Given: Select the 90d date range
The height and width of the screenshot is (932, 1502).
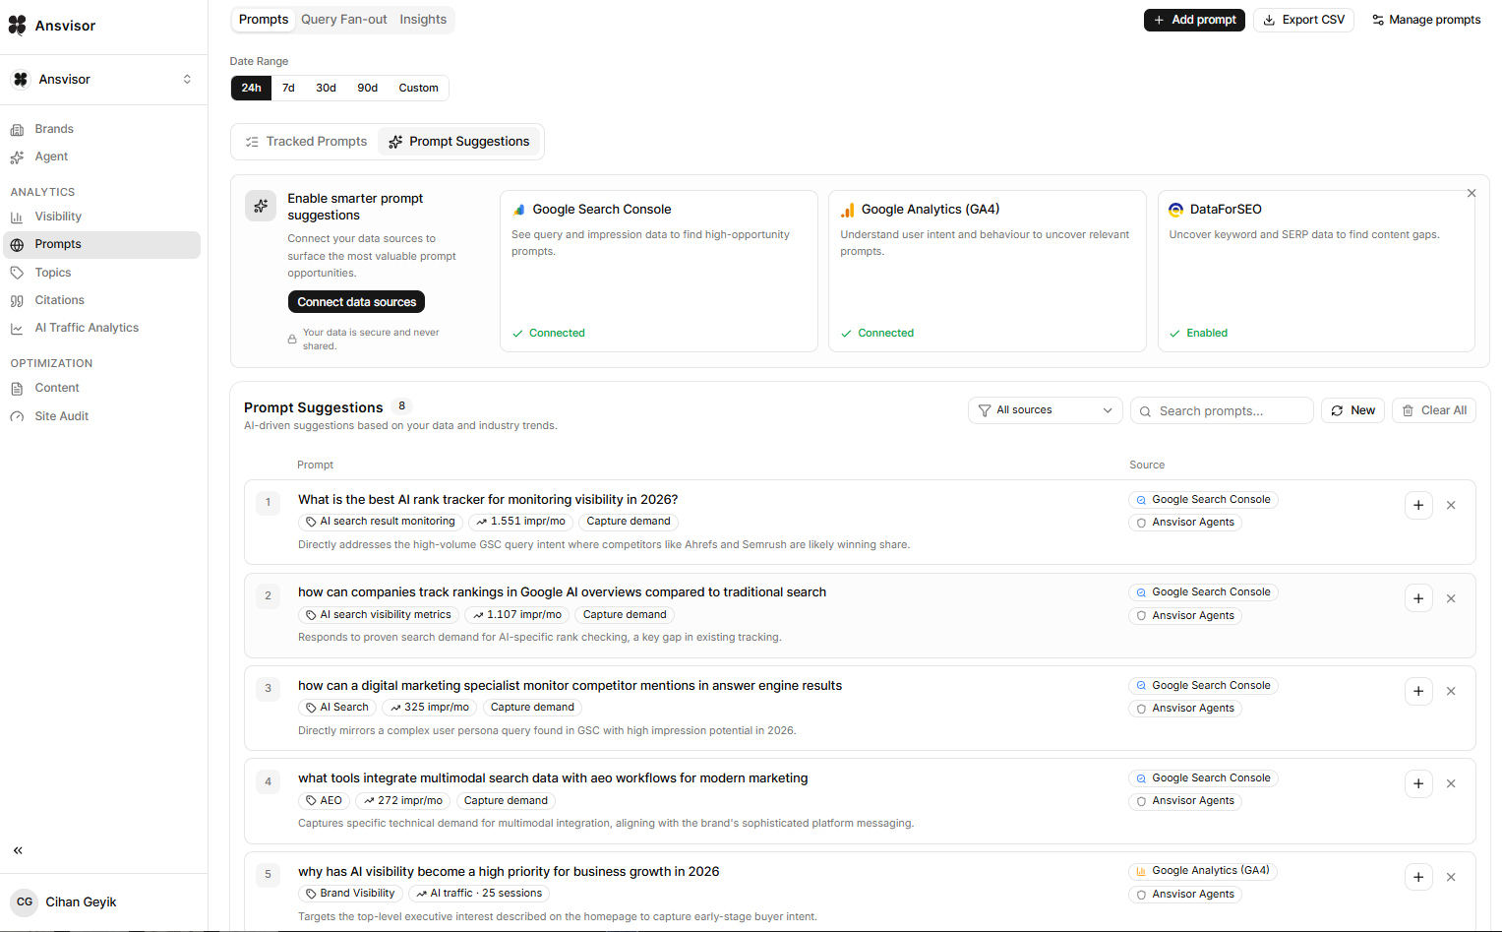Looking at the screenshot, I should click(367, 88).
